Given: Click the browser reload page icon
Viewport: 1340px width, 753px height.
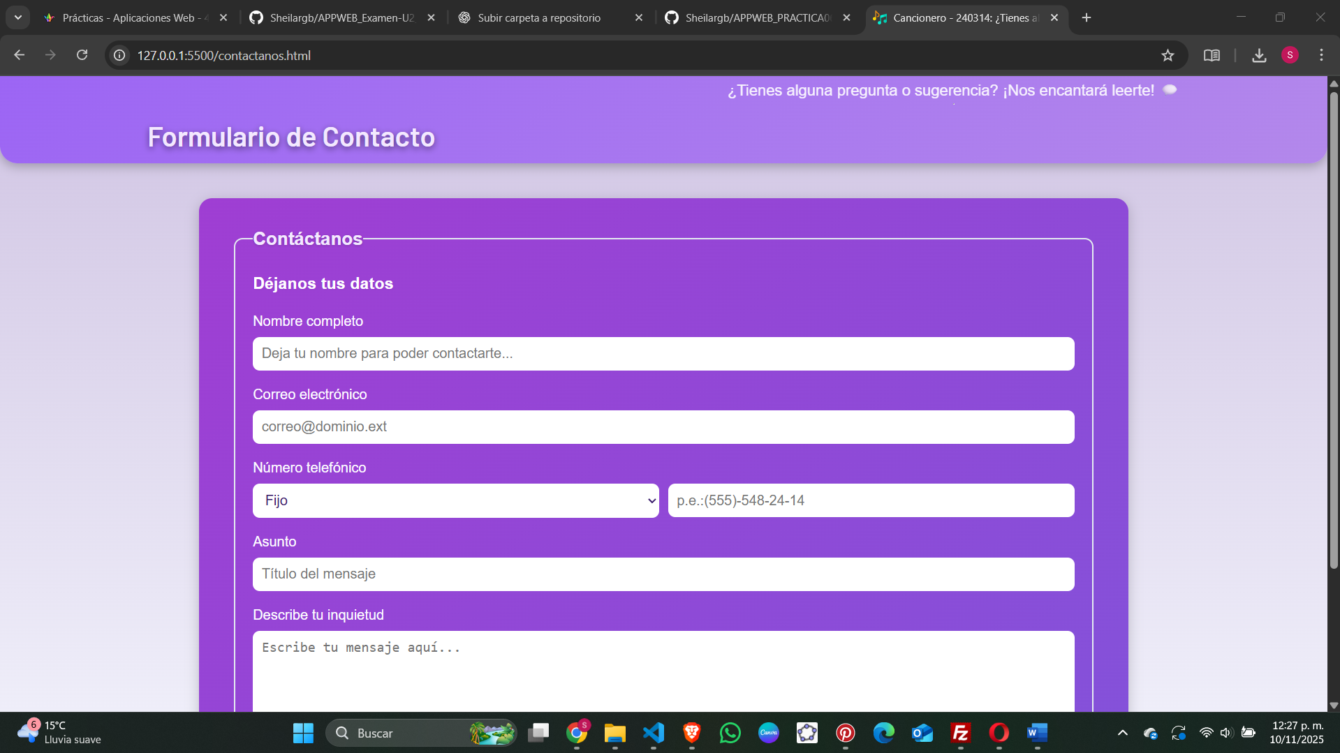Looking at the screenshot, I should [x=82, y=55].
